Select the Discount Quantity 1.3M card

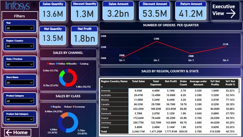(x=84, y=11)
